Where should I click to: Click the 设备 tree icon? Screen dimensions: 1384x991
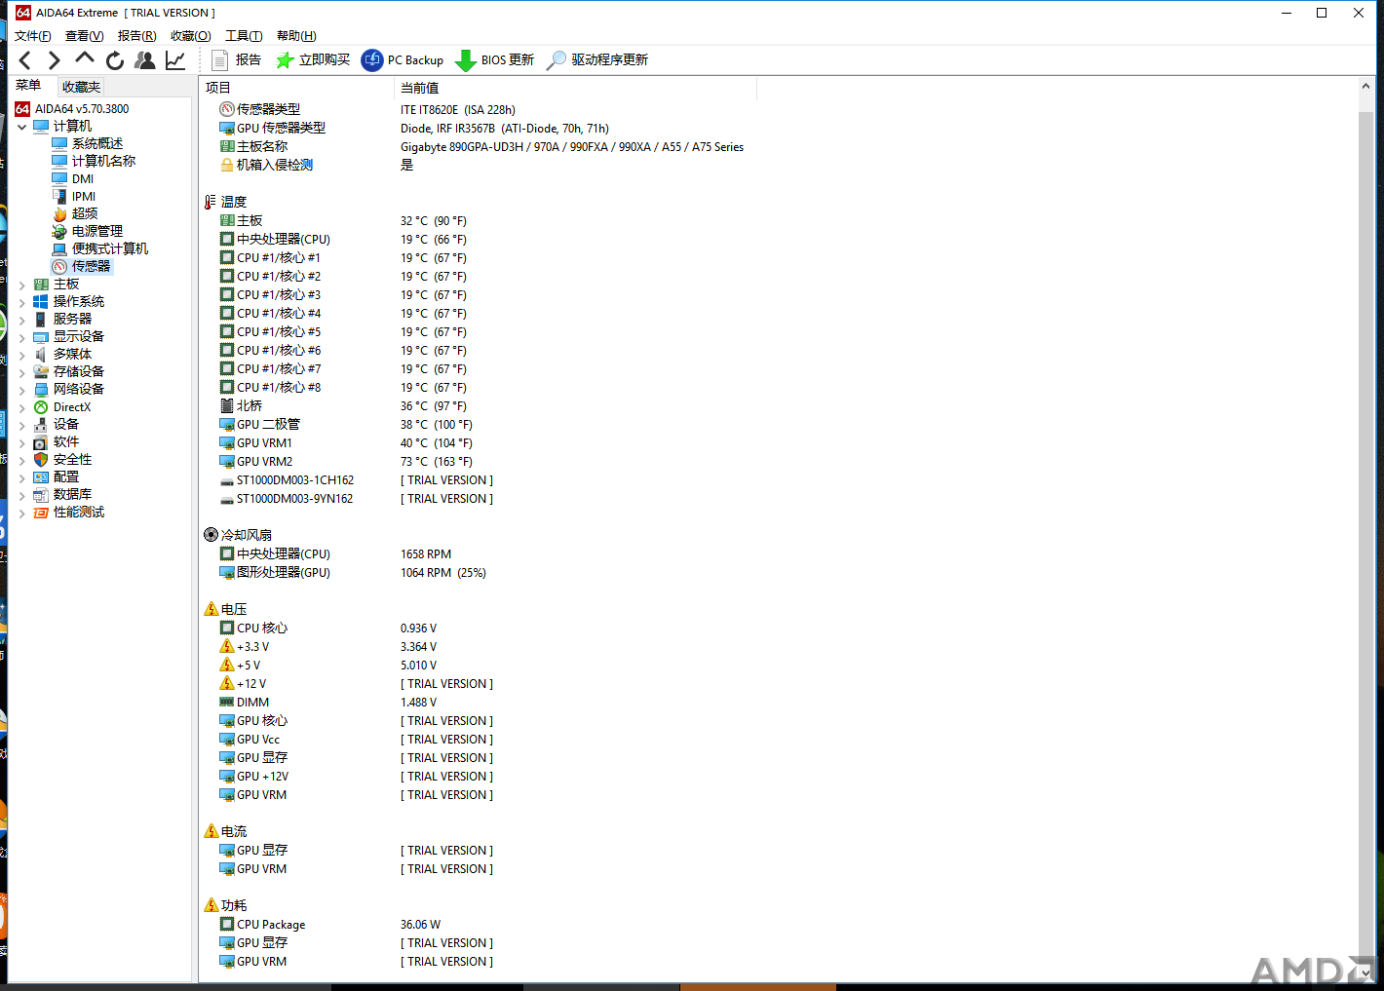point(41,425)
